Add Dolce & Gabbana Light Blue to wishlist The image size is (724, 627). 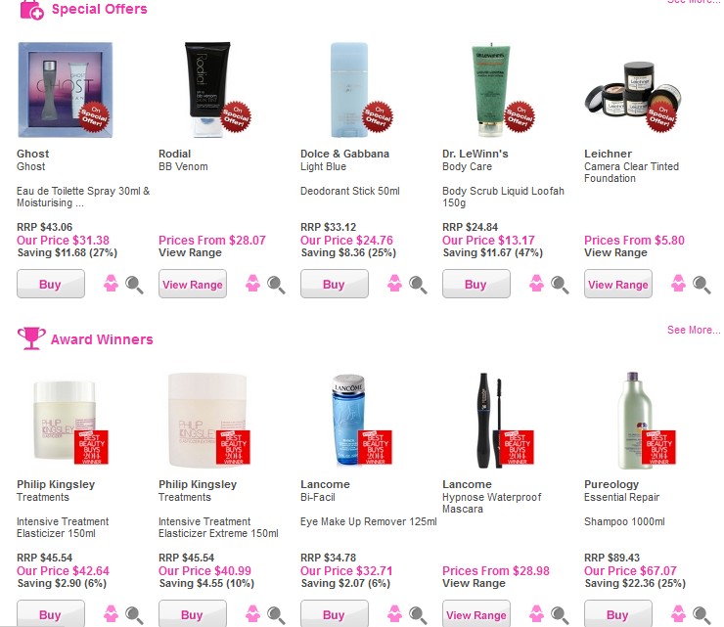pos(394,284)
